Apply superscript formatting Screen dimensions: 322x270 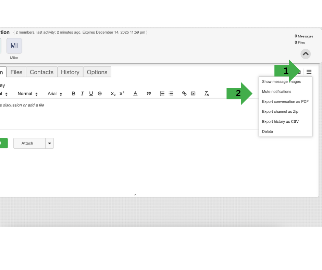pyautogui.click(x=122, y=94)
